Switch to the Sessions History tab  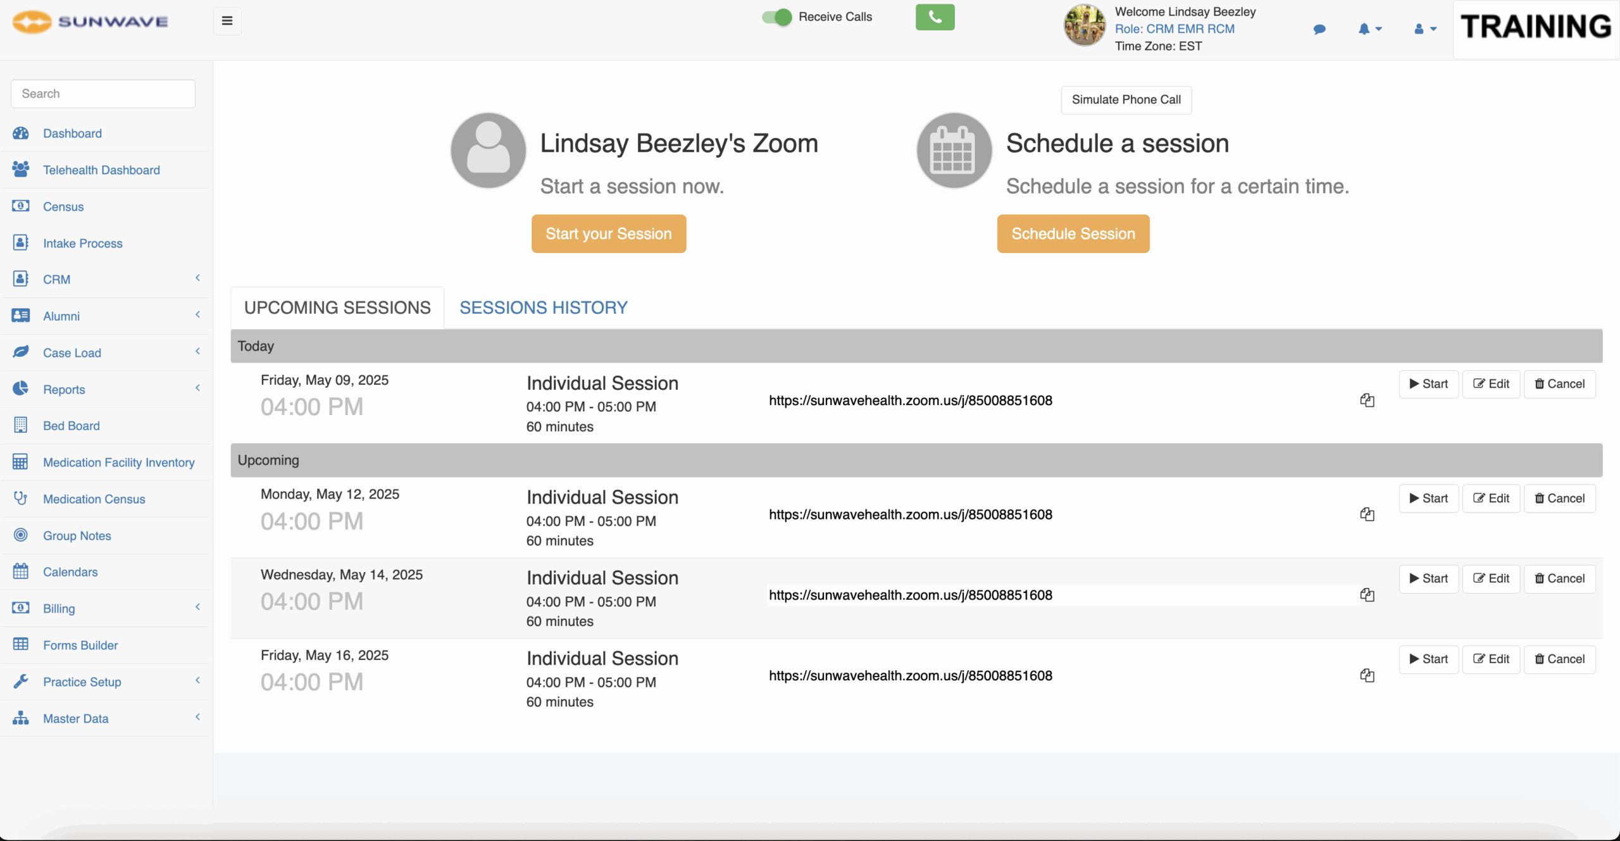543,308
